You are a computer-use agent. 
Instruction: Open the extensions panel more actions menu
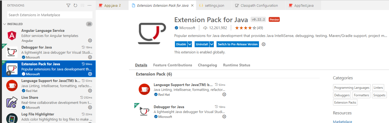click(x=90, y=5)
